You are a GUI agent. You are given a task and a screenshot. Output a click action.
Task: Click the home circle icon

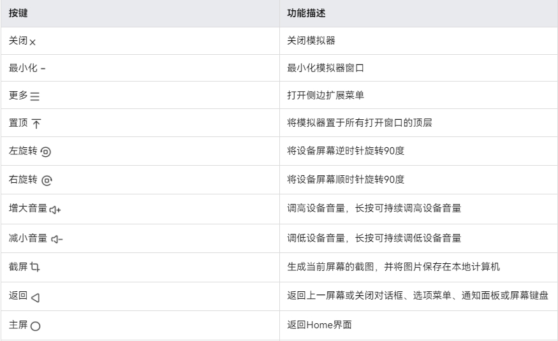35,326
